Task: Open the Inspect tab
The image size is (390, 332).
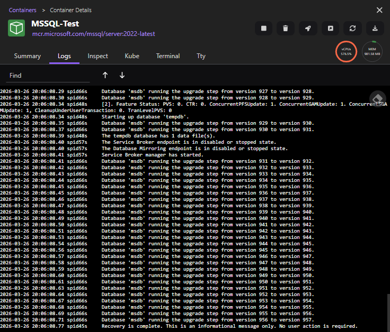Action: pos(97,56)
